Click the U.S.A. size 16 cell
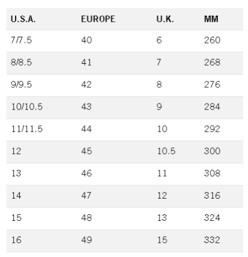The width and height of the screenshot is (248, 257). [x=16, y=240]
